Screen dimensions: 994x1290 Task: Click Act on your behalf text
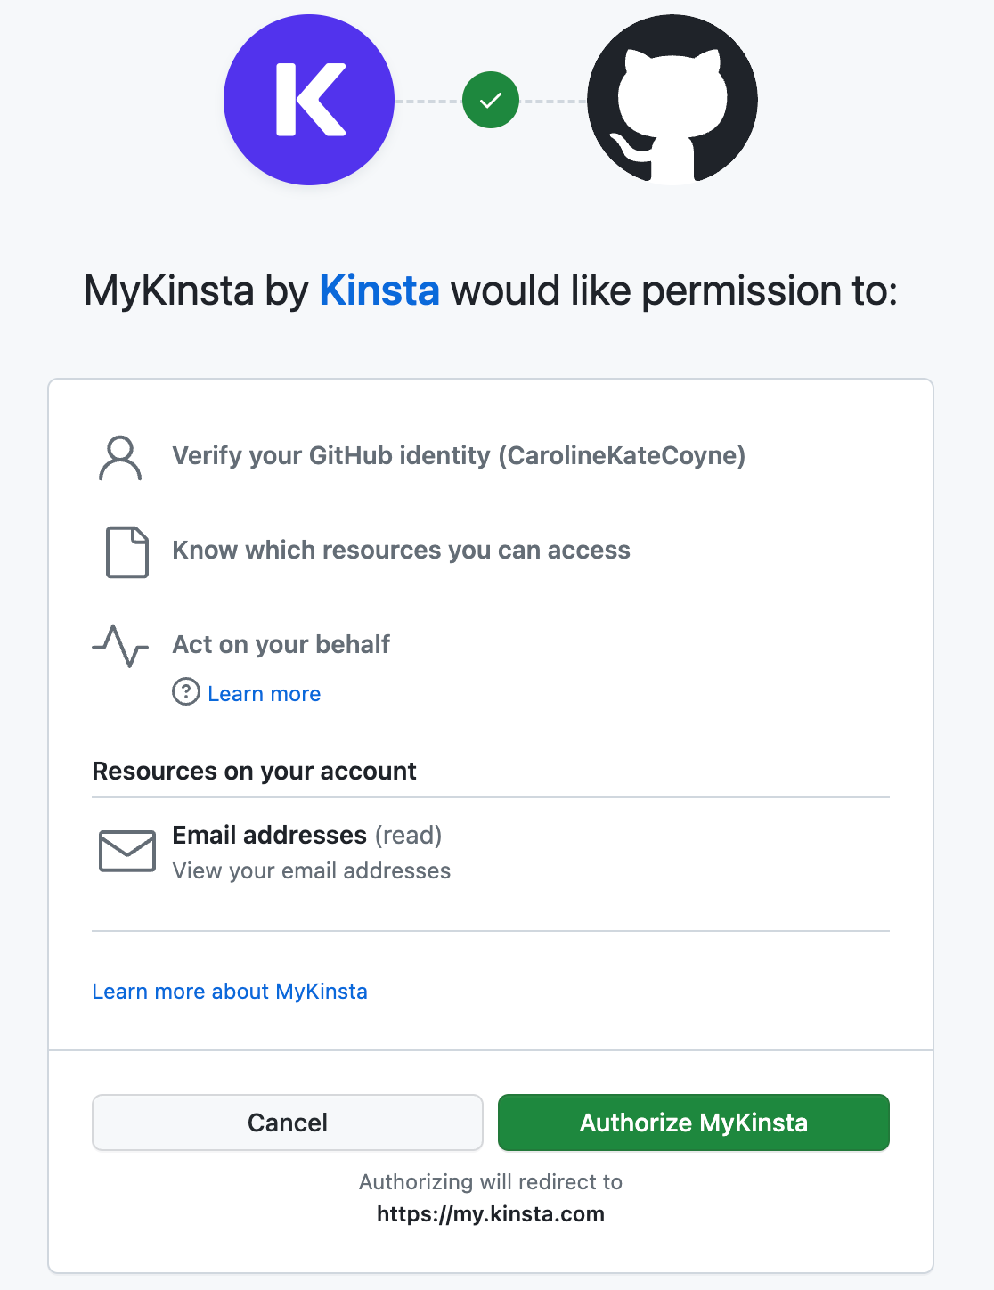point(281,644)
